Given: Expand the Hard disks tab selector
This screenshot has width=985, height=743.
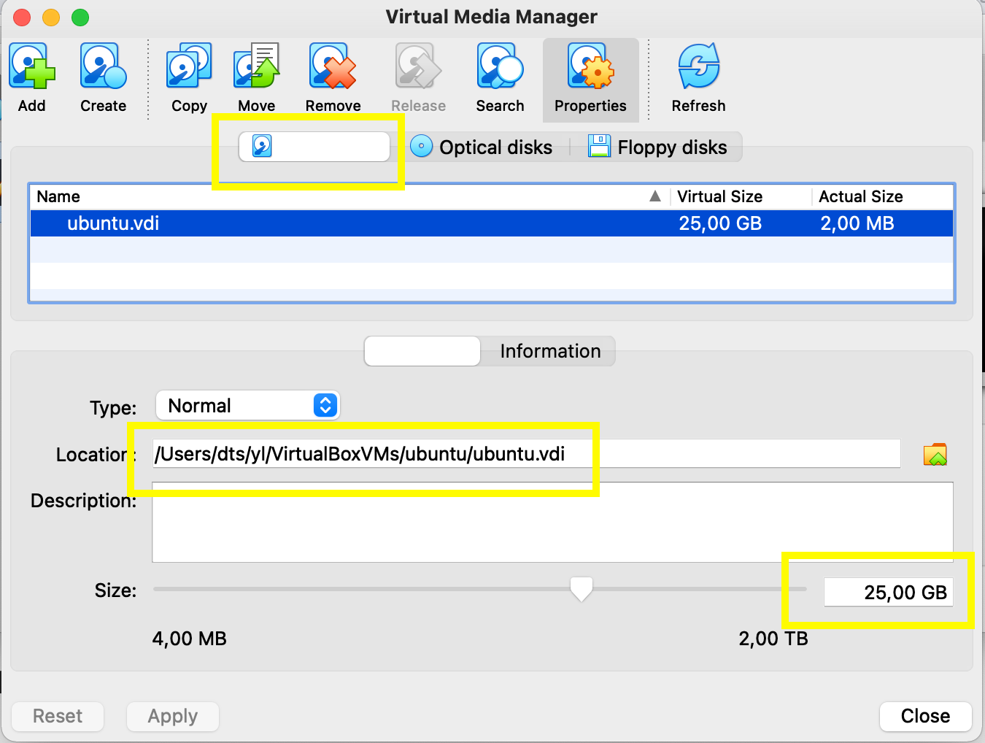Looking at the screenshot, I should (314, 146).
